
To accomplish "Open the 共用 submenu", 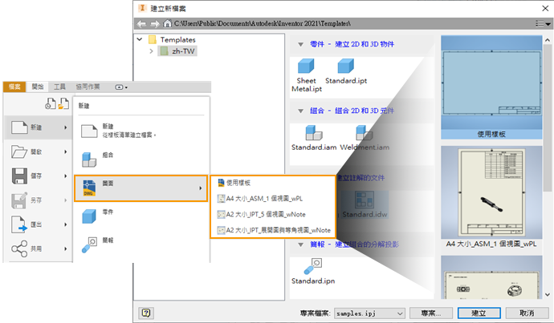I will pyautogui.click(x=39, y=248).
